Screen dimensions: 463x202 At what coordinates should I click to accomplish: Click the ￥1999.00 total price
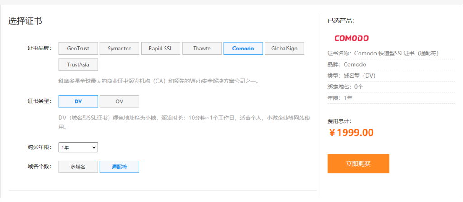[x=351, y=133]
